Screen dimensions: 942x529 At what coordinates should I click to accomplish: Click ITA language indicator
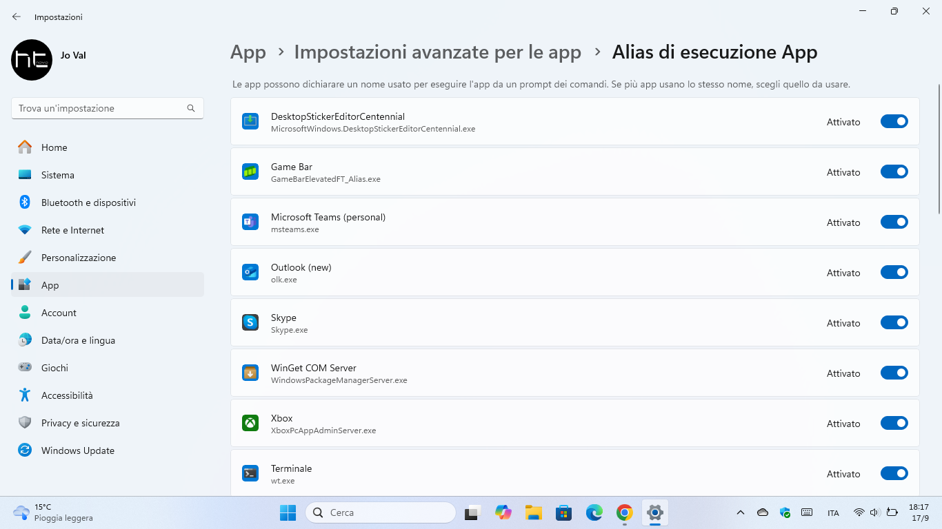pyautogui.click(x=833, y=513)
